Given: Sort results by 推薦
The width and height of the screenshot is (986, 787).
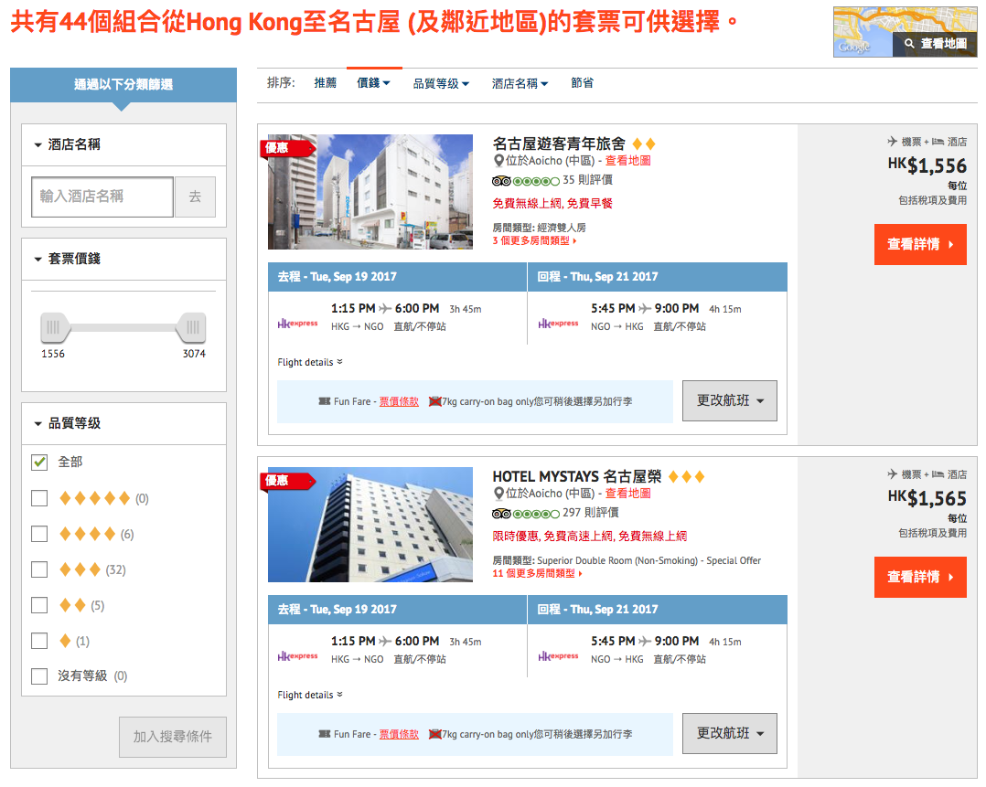Looking at the screenshot, I should [325, 83].
